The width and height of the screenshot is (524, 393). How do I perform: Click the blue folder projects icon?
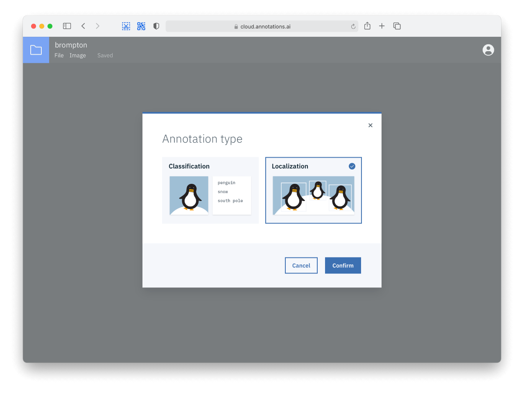click(36, 50)
